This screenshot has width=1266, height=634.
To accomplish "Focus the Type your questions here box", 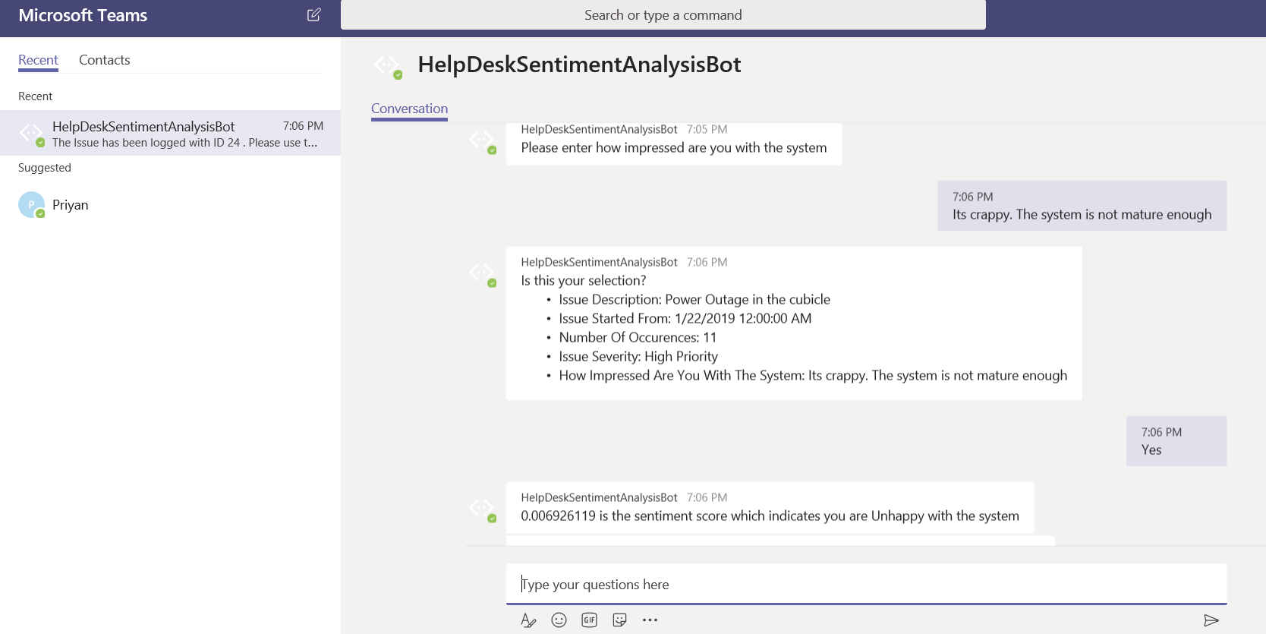I will [866, 584].
